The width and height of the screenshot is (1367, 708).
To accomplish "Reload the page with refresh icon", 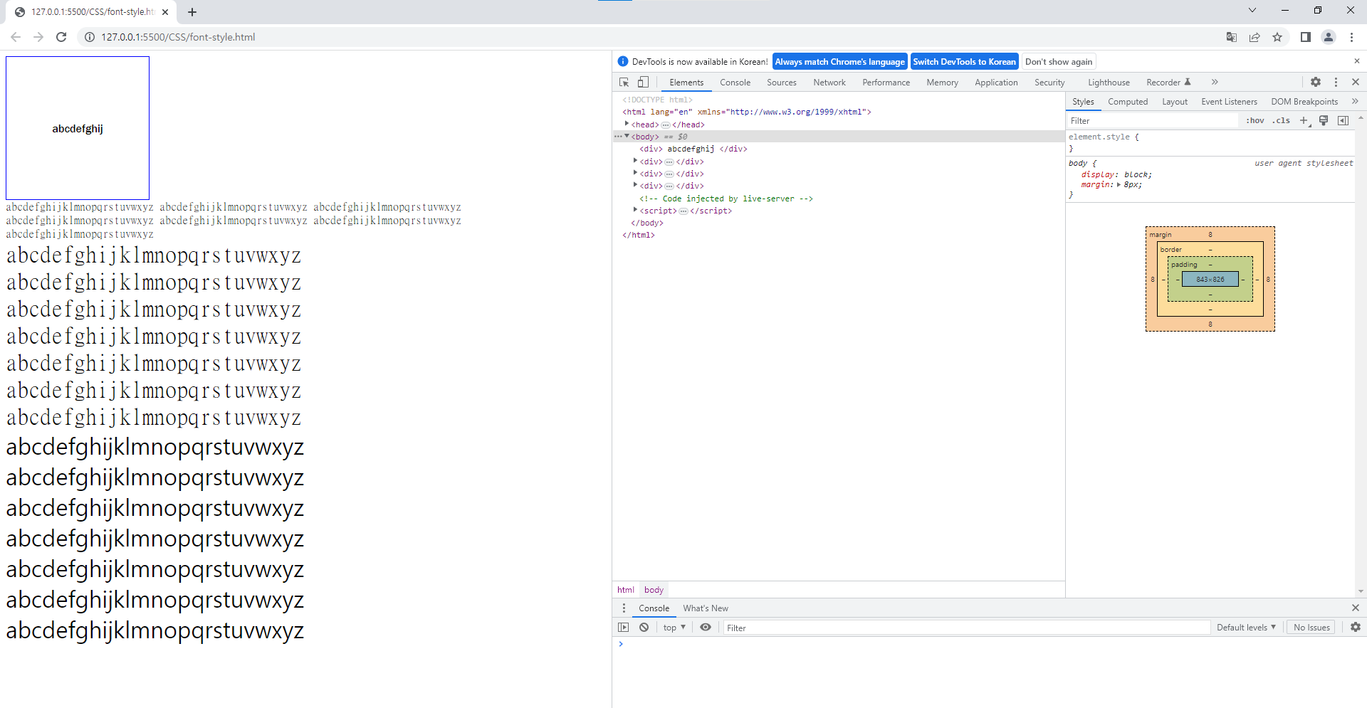I will tap(61, 37).
